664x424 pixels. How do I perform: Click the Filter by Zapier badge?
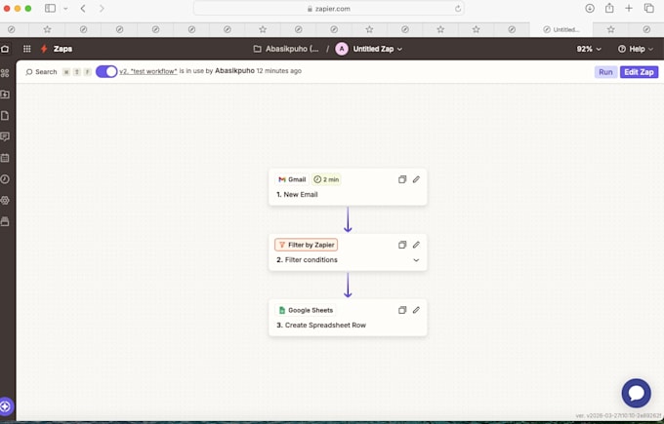(x=307, y=245)
